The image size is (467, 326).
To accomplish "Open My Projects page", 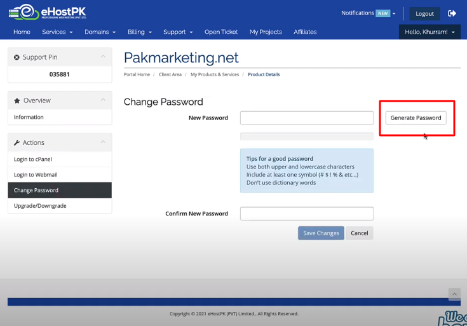I will click(x=266, y=32).
